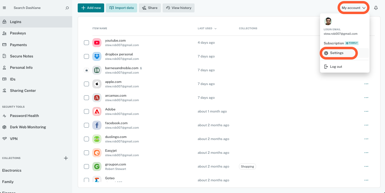
Task: Go to Payments in sidebar
Action: [36, 45]
